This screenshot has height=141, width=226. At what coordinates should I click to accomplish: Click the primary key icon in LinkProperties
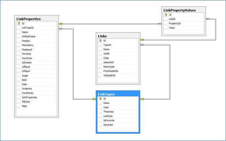(19, 23)
